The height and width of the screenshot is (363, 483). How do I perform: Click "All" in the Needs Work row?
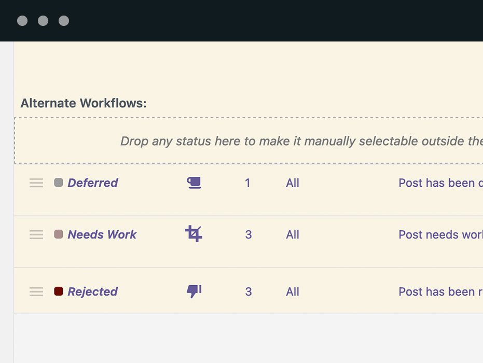pyautogui.click(x=292, y=234)
